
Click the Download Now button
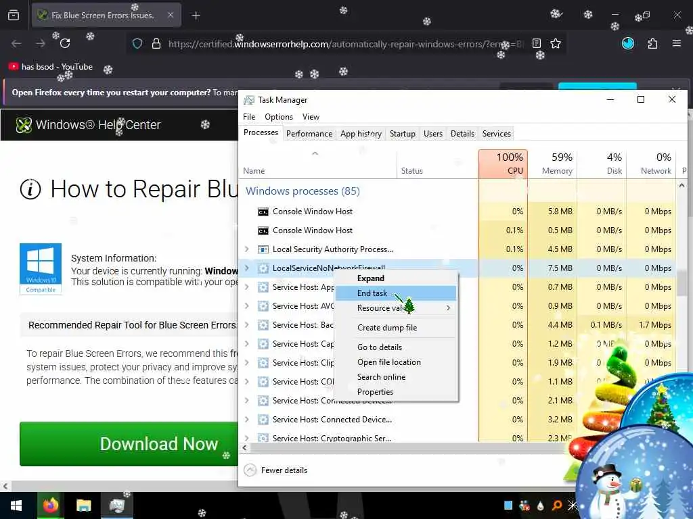(129, 444)
